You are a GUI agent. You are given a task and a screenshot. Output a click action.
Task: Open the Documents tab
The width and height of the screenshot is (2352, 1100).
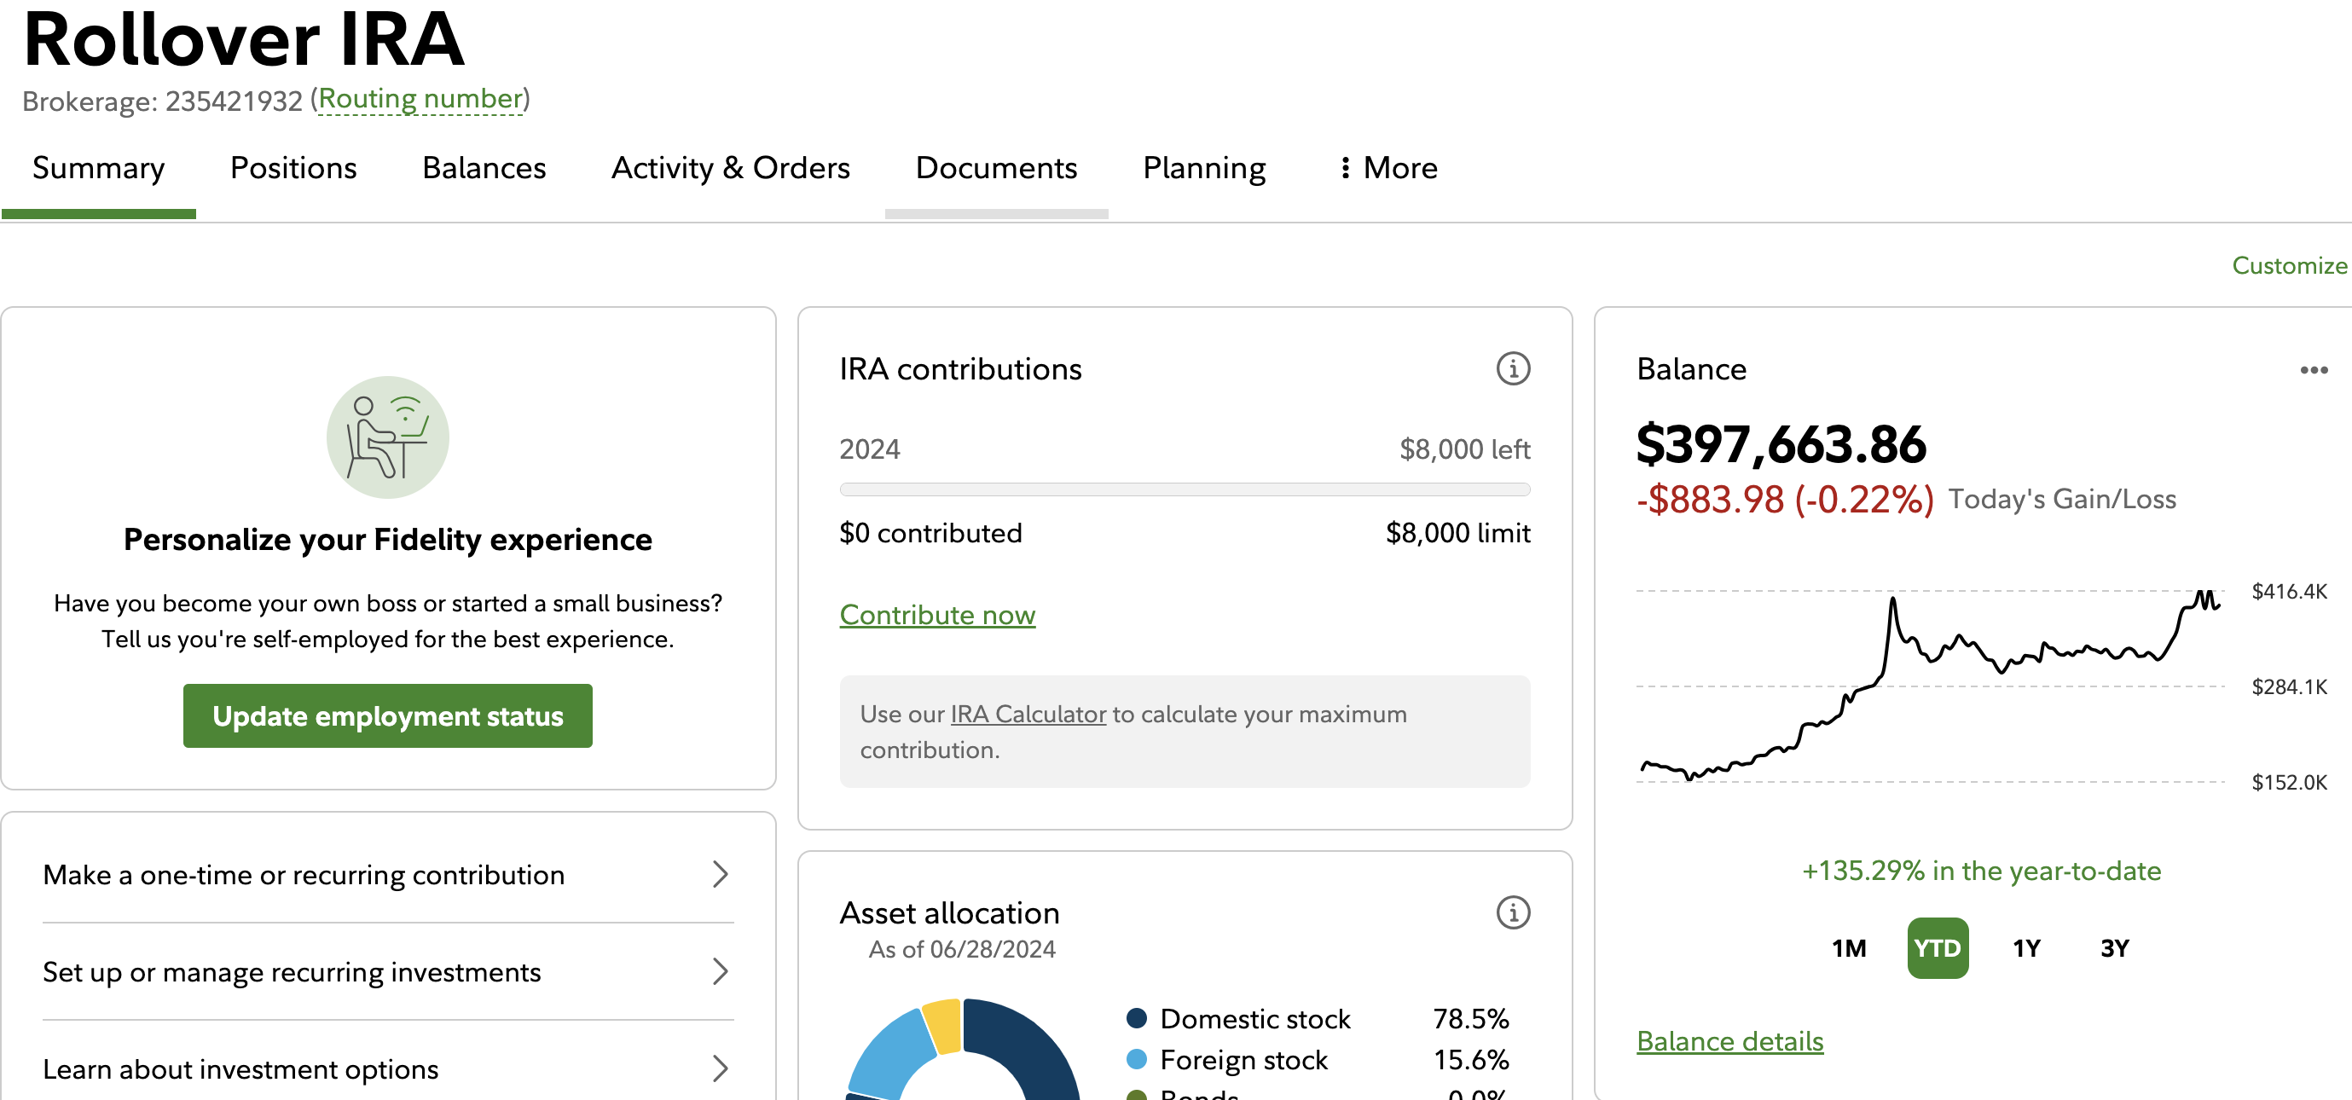coord(996,168)
